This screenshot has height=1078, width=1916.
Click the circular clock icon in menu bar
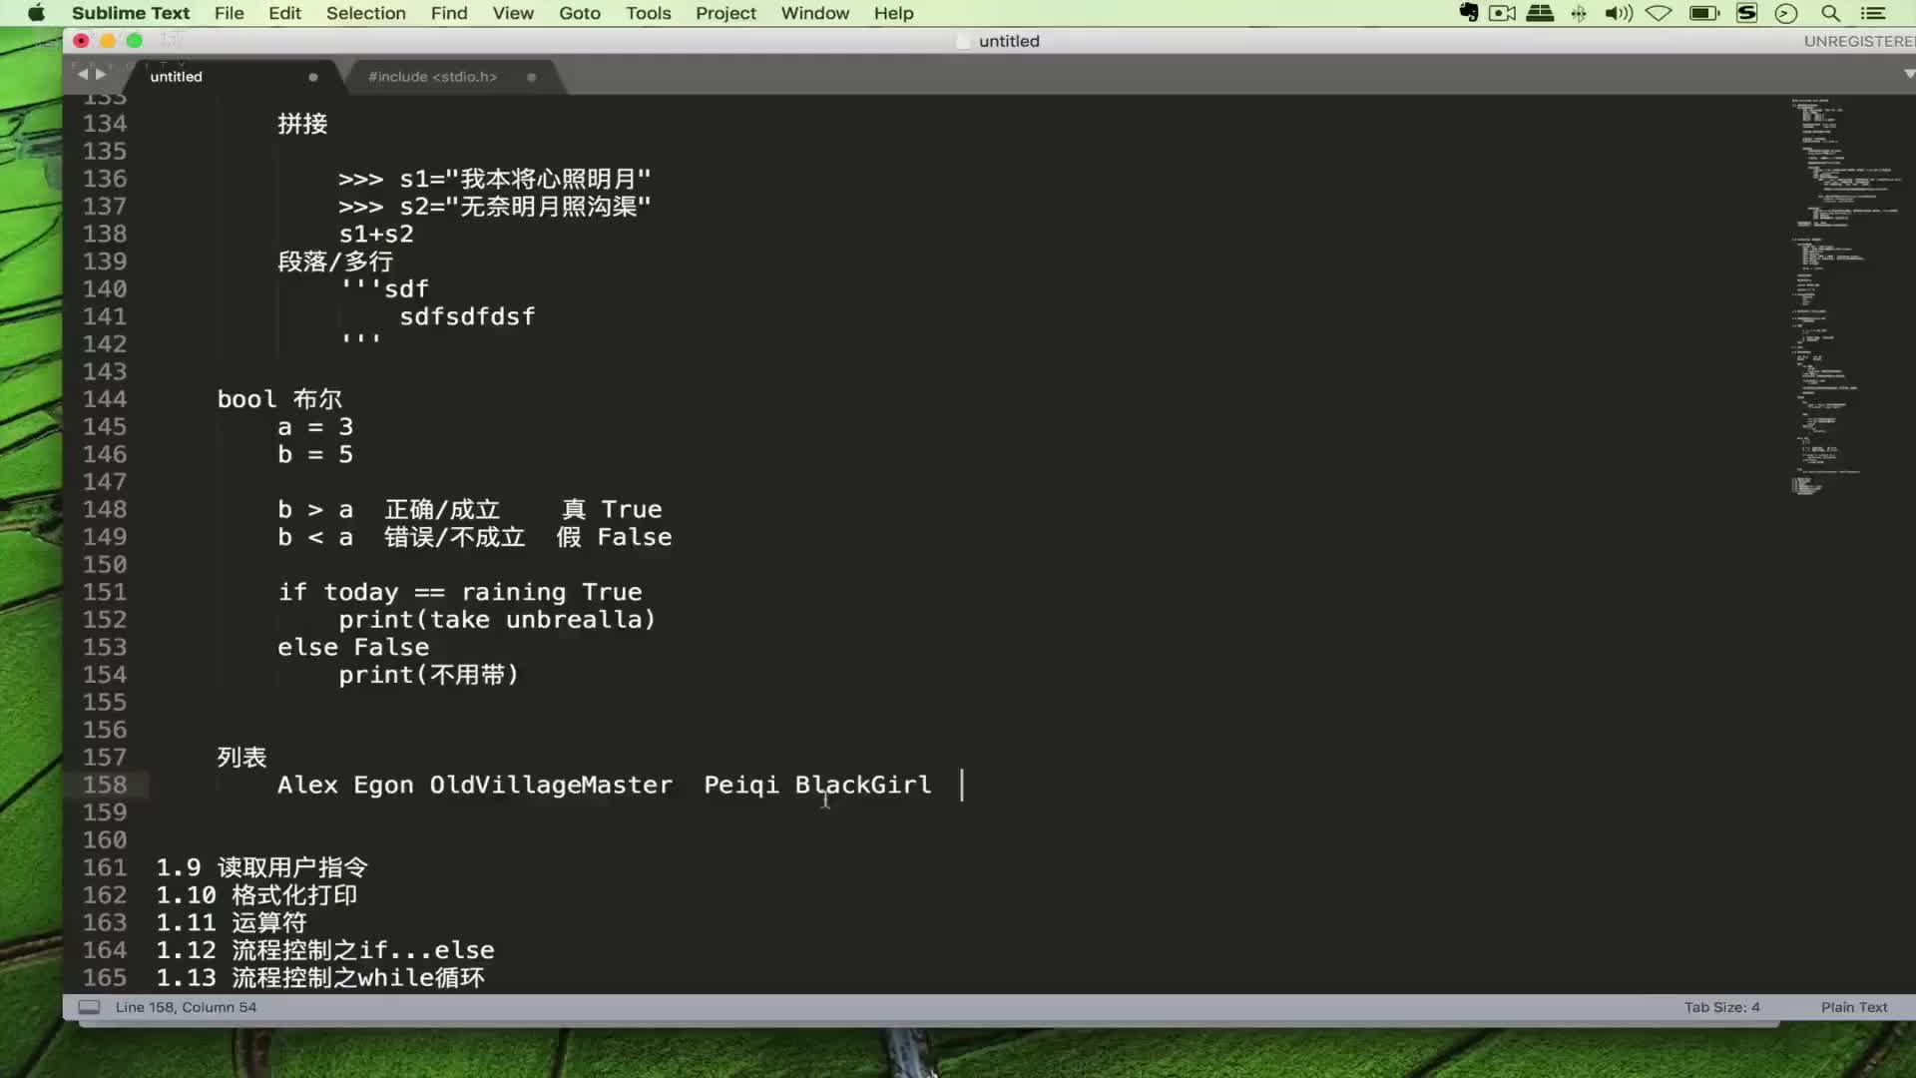(1786, 13)
